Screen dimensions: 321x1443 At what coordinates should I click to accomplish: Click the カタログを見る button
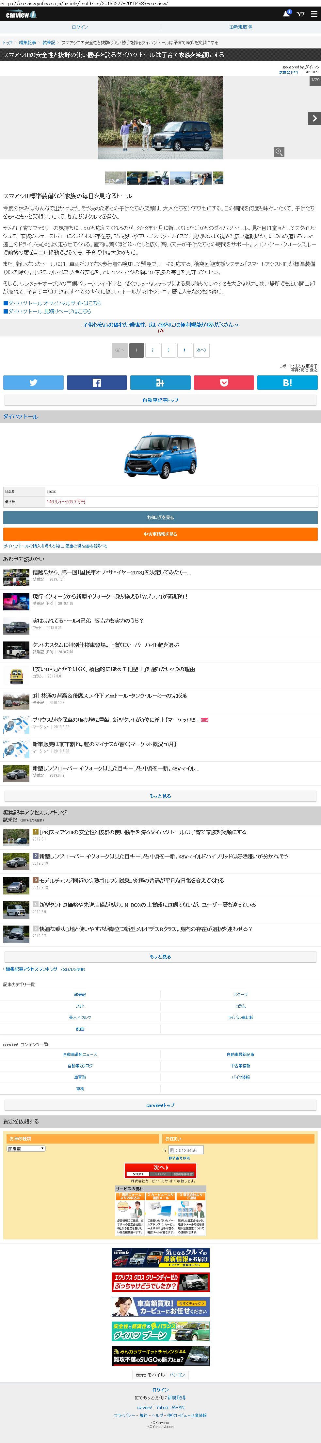coord(161,517)
